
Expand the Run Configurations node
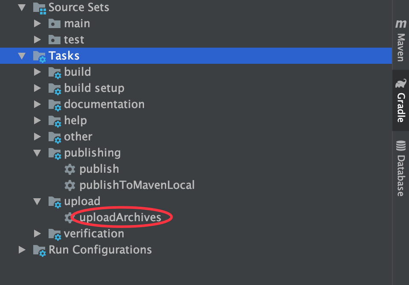(22, 250)
